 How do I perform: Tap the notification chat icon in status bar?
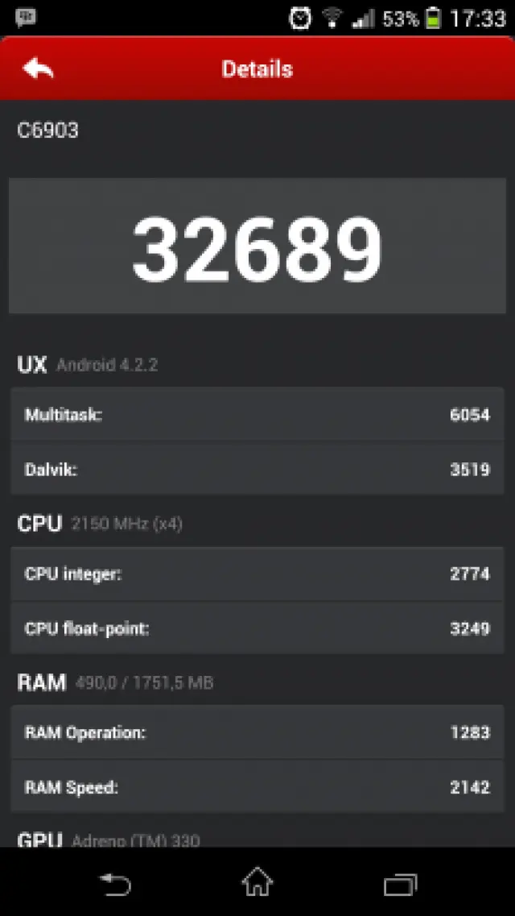(26, 18)
